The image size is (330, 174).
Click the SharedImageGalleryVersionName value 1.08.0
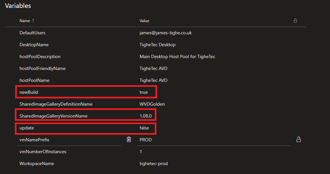(x=146, y=116)
